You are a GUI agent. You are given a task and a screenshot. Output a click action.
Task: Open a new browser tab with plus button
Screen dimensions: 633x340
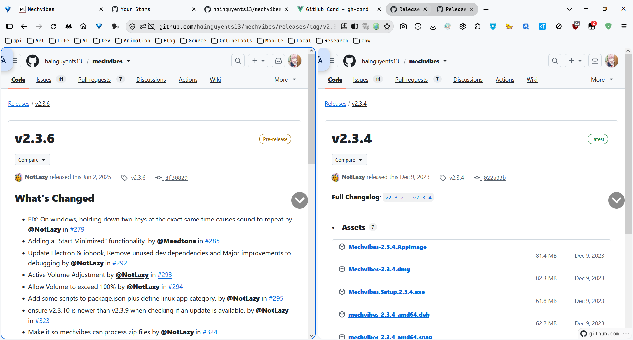tap(486, 9)
